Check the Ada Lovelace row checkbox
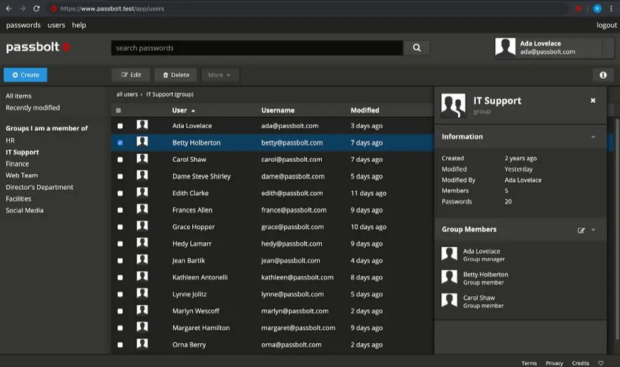620x367 pixels. (120, 126)
